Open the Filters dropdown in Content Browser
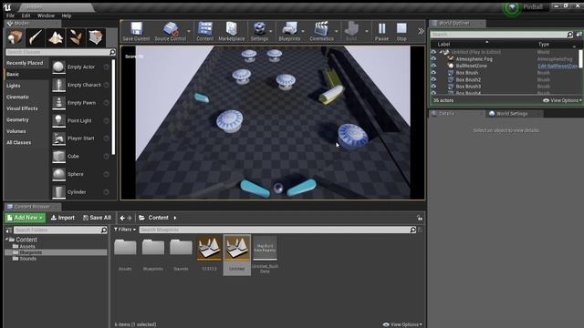Image resolution: width=584 pixels, height=328 pixels. click(125, 230)
